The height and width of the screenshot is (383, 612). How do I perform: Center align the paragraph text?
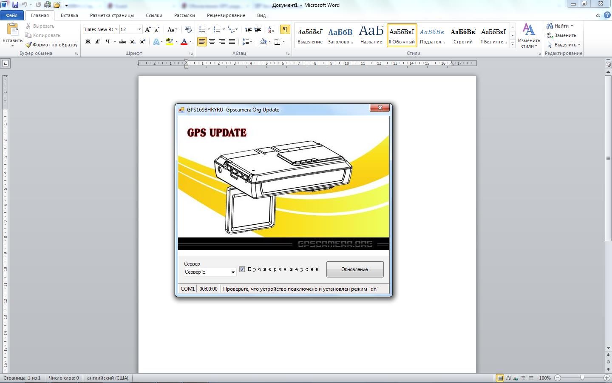coord(212,42)
